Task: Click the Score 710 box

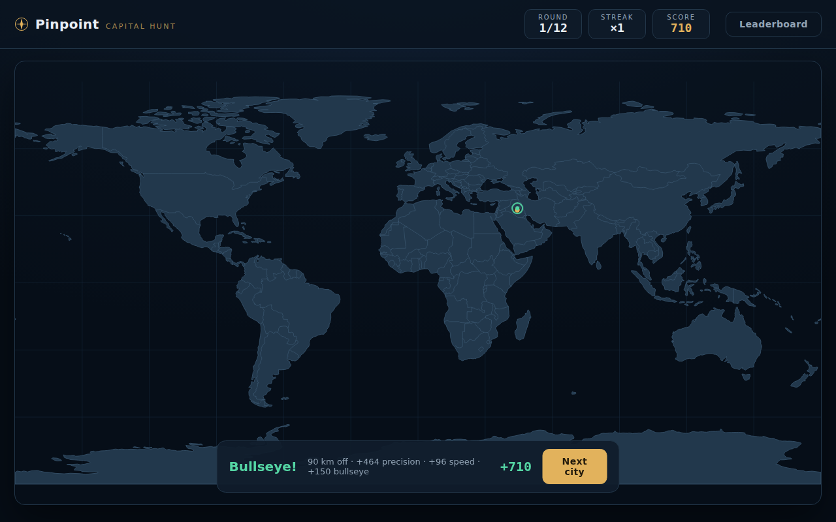Action: [681, 24]
